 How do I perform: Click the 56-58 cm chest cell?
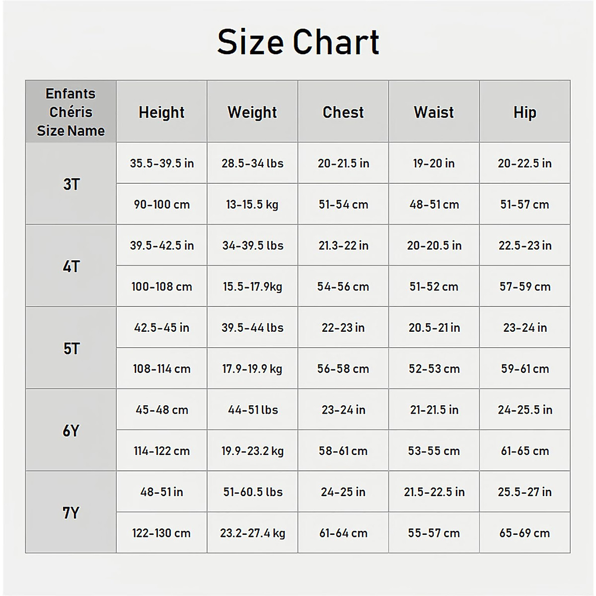click(x=343, y=369)
